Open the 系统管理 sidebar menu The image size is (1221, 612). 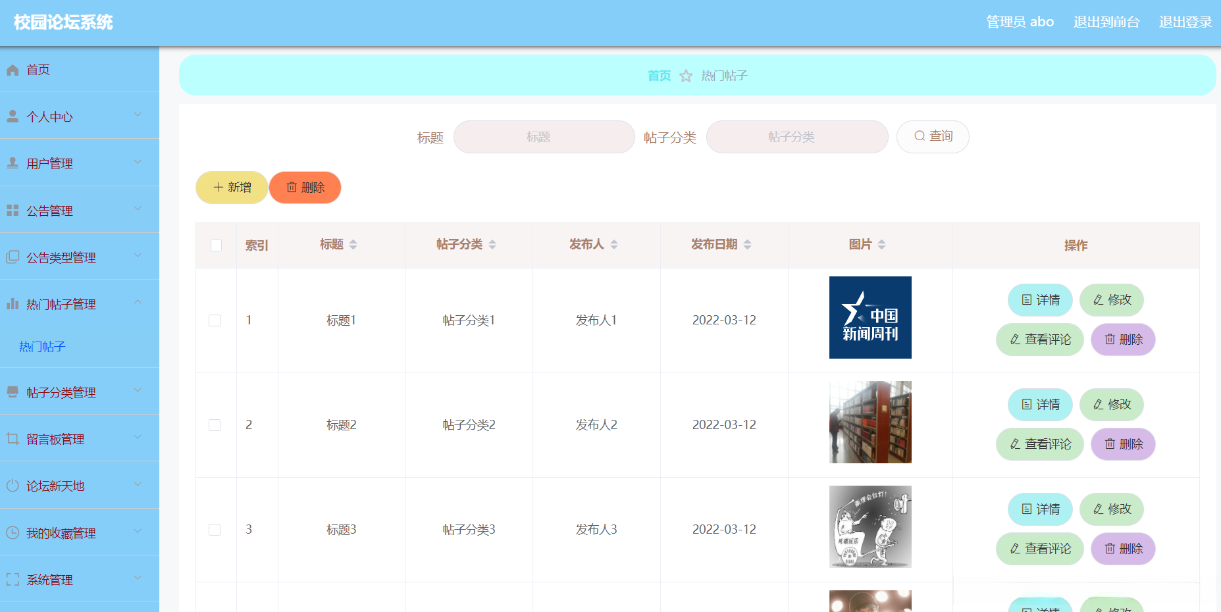pyautogui.click(x=80, y=579)
